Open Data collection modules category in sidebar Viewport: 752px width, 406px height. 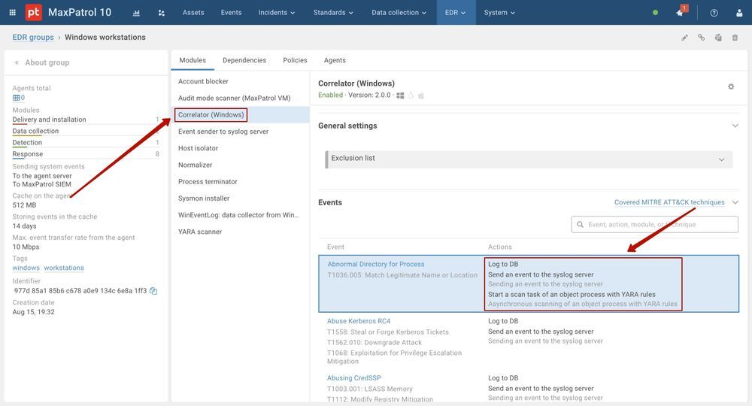pyautogui.click(x=35, y=132)
